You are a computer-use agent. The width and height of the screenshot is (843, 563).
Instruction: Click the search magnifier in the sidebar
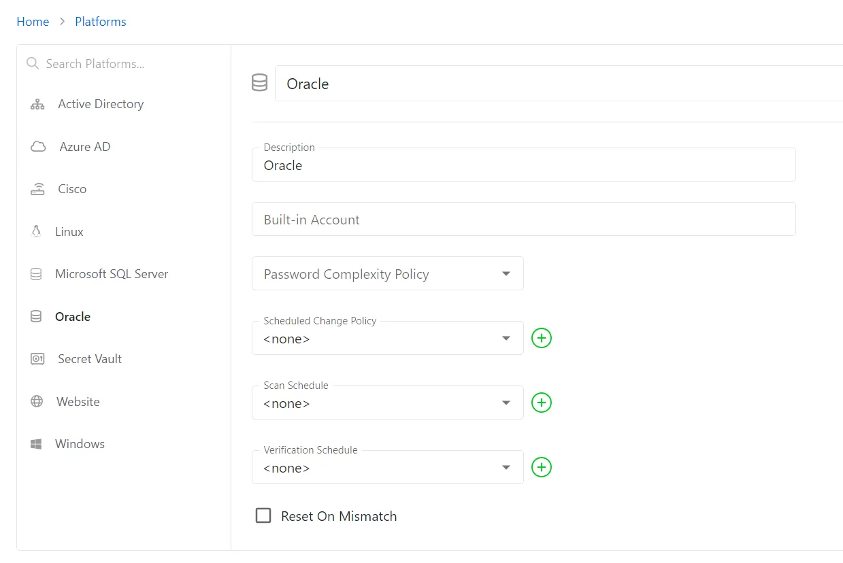pos(32,63)
